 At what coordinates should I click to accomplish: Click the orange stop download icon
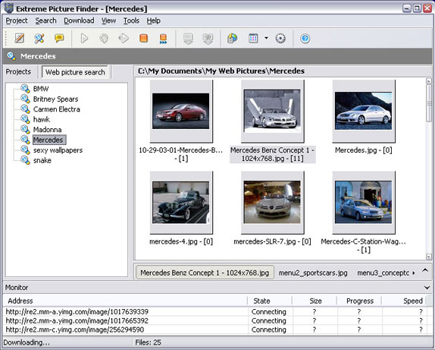click(143, 38)
